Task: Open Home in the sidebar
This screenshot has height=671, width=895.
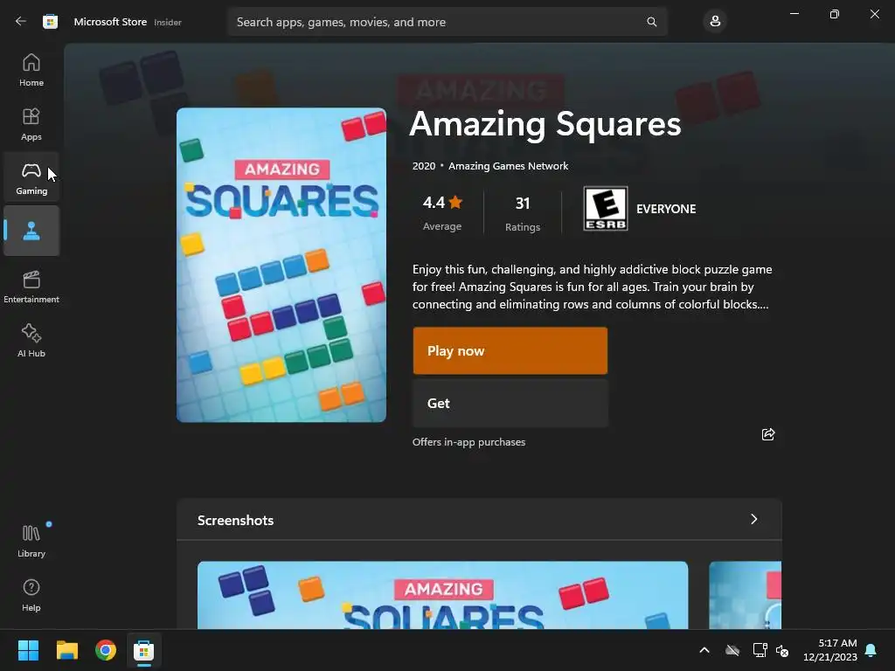Action: point(31,70)
